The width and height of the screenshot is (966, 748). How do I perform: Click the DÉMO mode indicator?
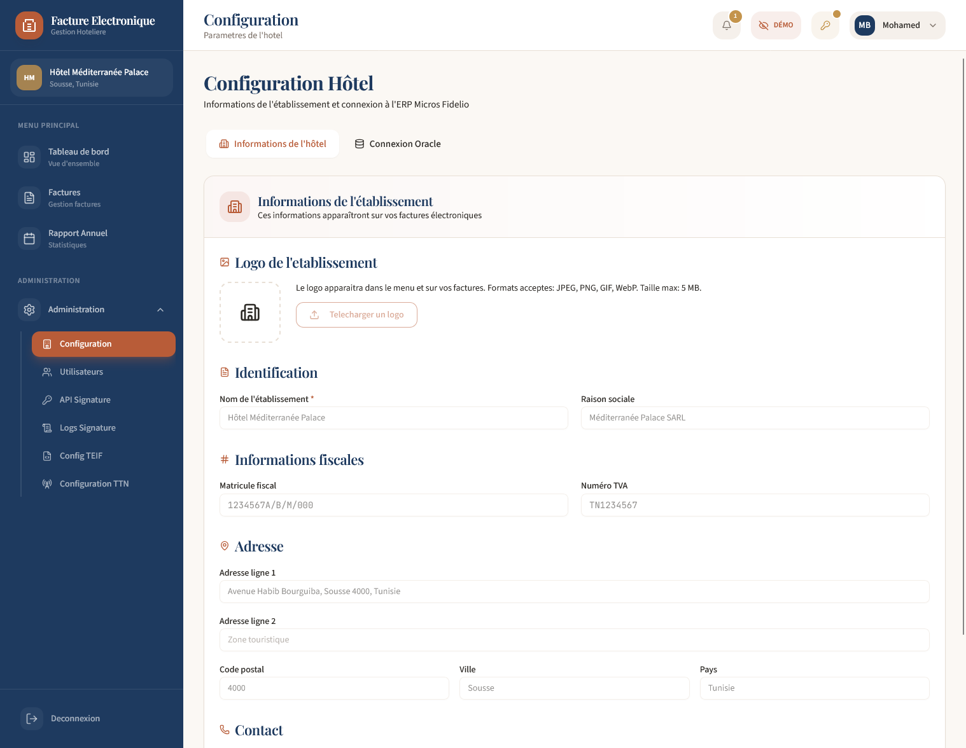tap(776, 25)
